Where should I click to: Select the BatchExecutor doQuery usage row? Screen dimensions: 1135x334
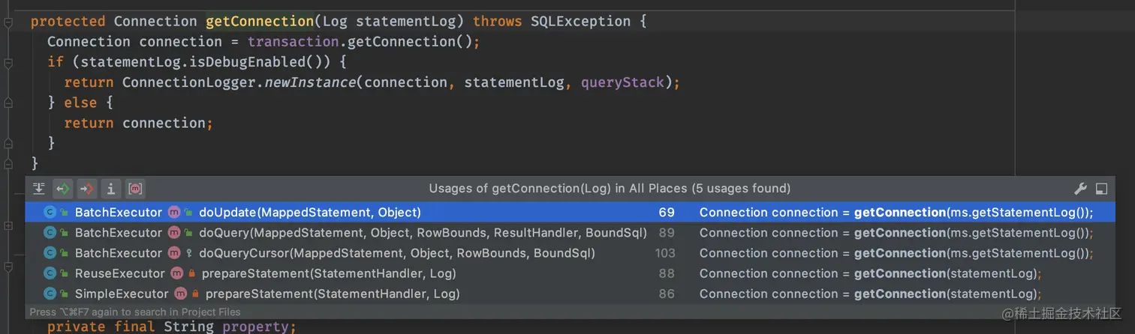click(570, 233)
